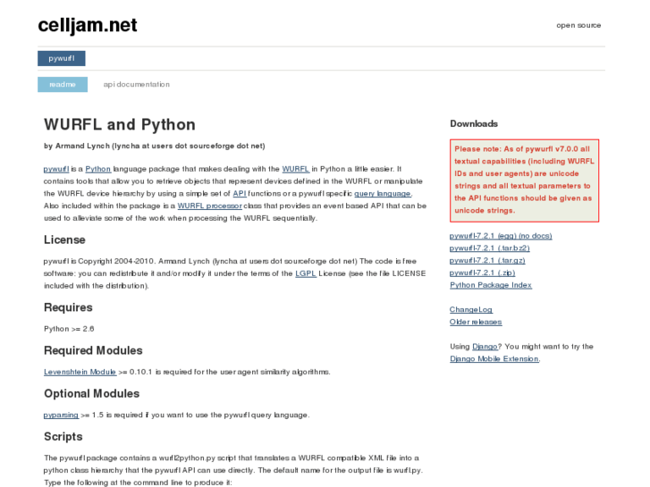Select the pywurfl tab
This screenshot has height=487, width=650.
pos(62,59)
